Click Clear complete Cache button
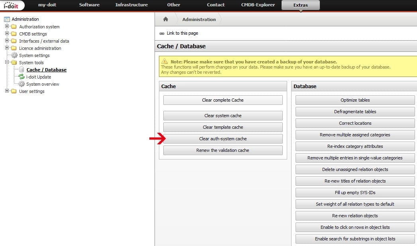Image resolution: width=417 pixels, height=246 pixels. 223,100
